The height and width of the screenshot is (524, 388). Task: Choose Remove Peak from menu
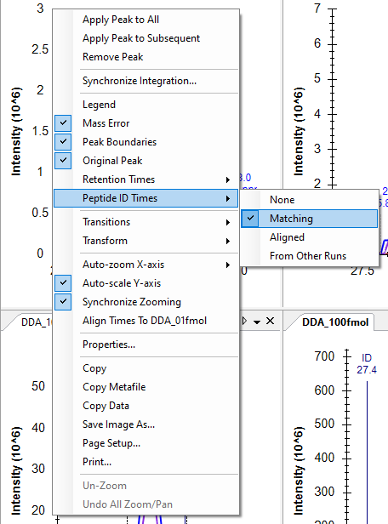pyautogui.click(x=145, y=57)
